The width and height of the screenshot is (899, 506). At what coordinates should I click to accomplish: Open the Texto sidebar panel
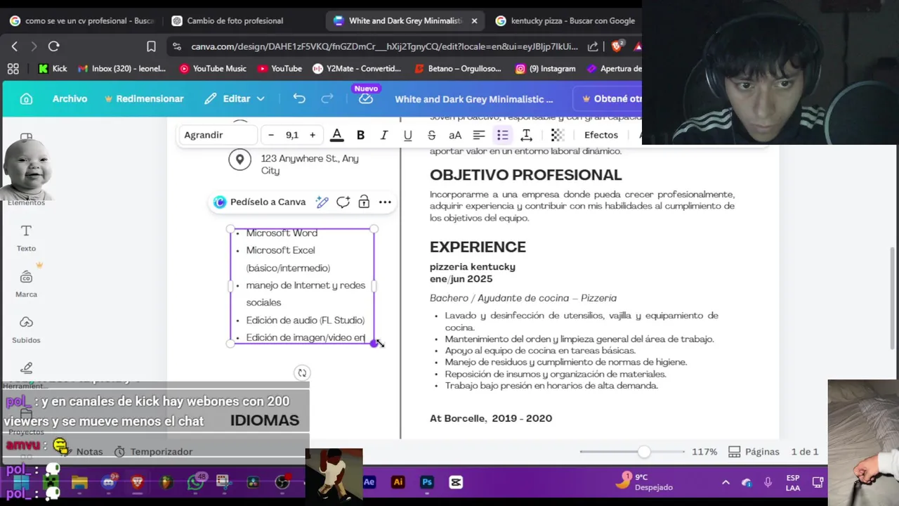[26, 238]
